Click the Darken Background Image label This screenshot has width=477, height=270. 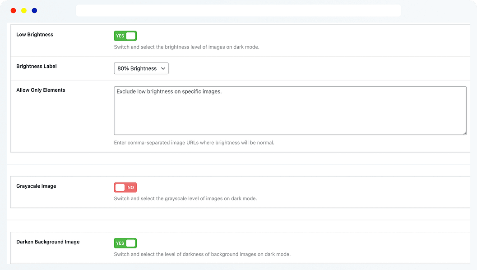(x=48, y=242)
